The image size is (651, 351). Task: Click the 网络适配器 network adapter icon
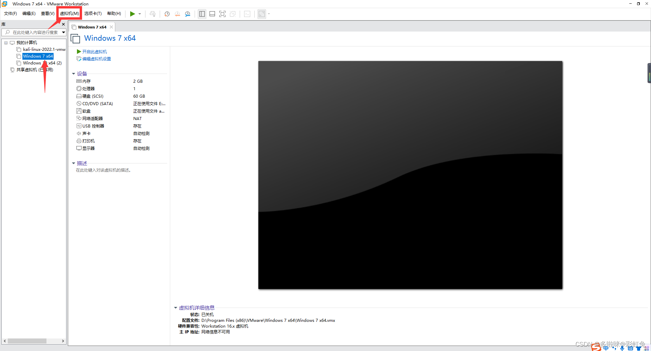pos(79,119)
